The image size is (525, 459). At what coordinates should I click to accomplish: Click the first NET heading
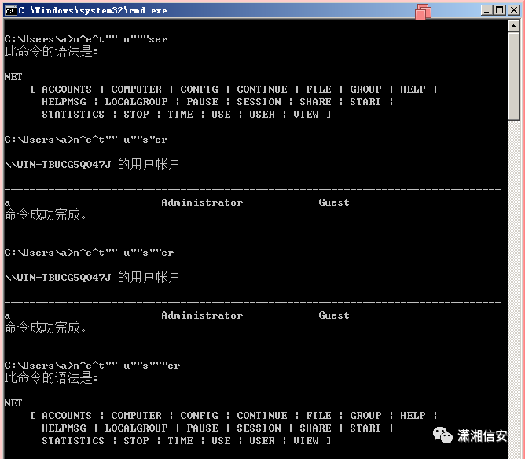[x=13, y=77]
